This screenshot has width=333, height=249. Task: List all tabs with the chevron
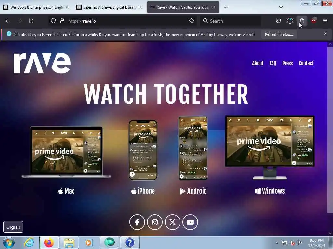point(281,7)
